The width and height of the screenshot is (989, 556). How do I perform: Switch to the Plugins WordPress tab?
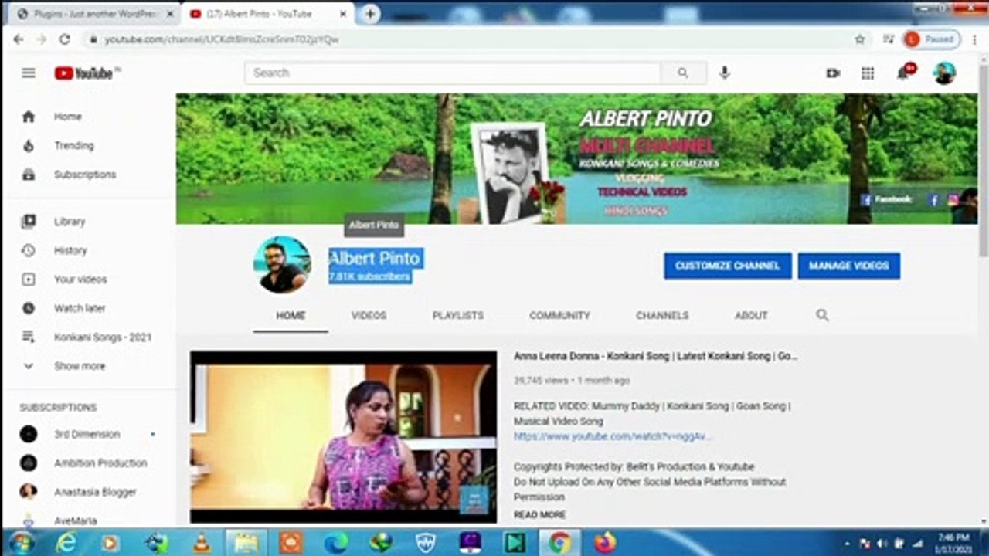point(95,14)
